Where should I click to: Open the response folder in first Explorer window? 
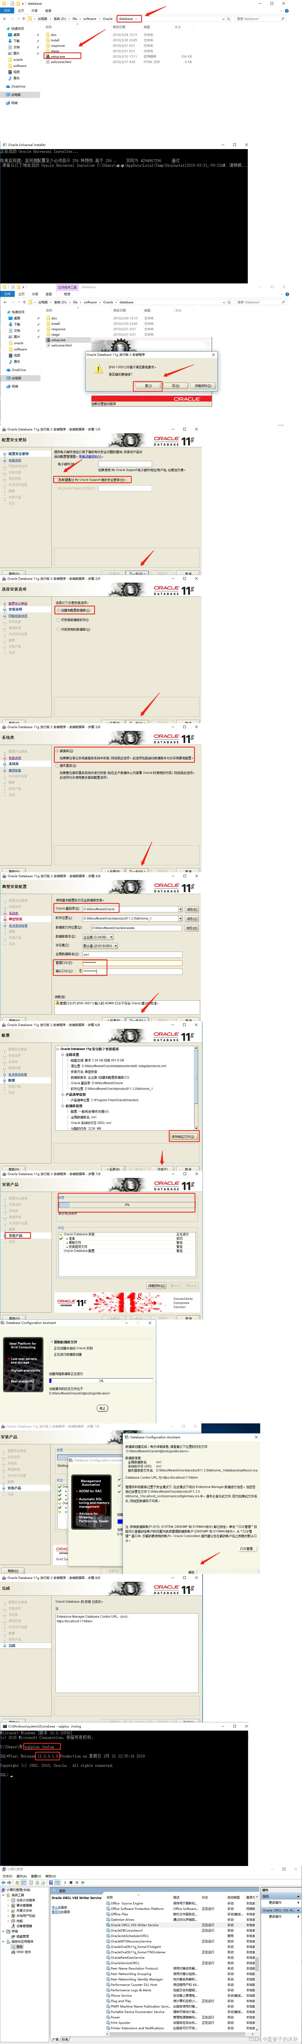tap(58, 45)
